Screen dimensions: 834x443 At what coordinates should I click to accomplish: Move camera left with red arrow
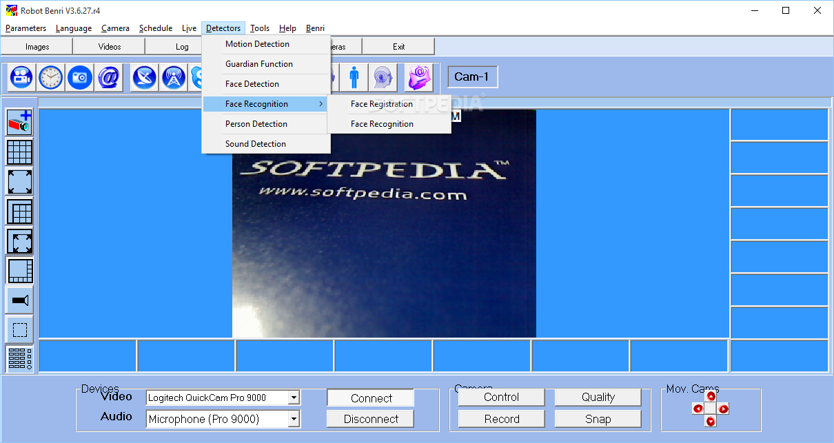pyautogui.click(x=698, y=409)
